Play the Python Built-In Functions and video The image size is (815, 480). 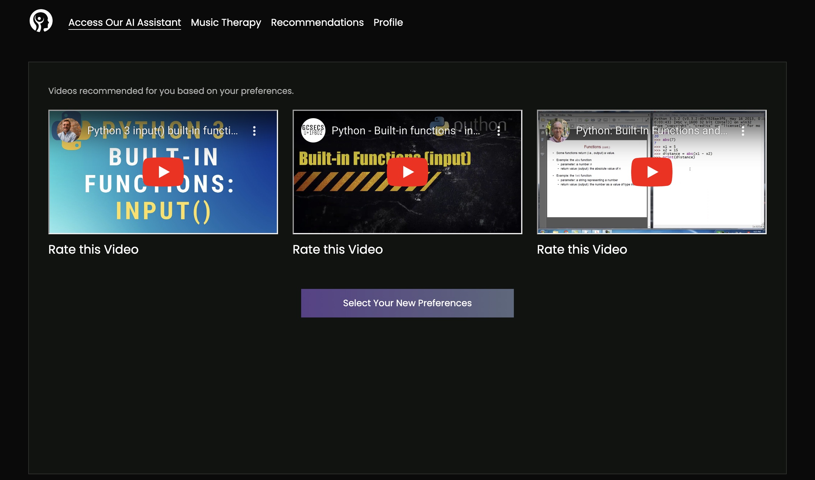point(651,172)
